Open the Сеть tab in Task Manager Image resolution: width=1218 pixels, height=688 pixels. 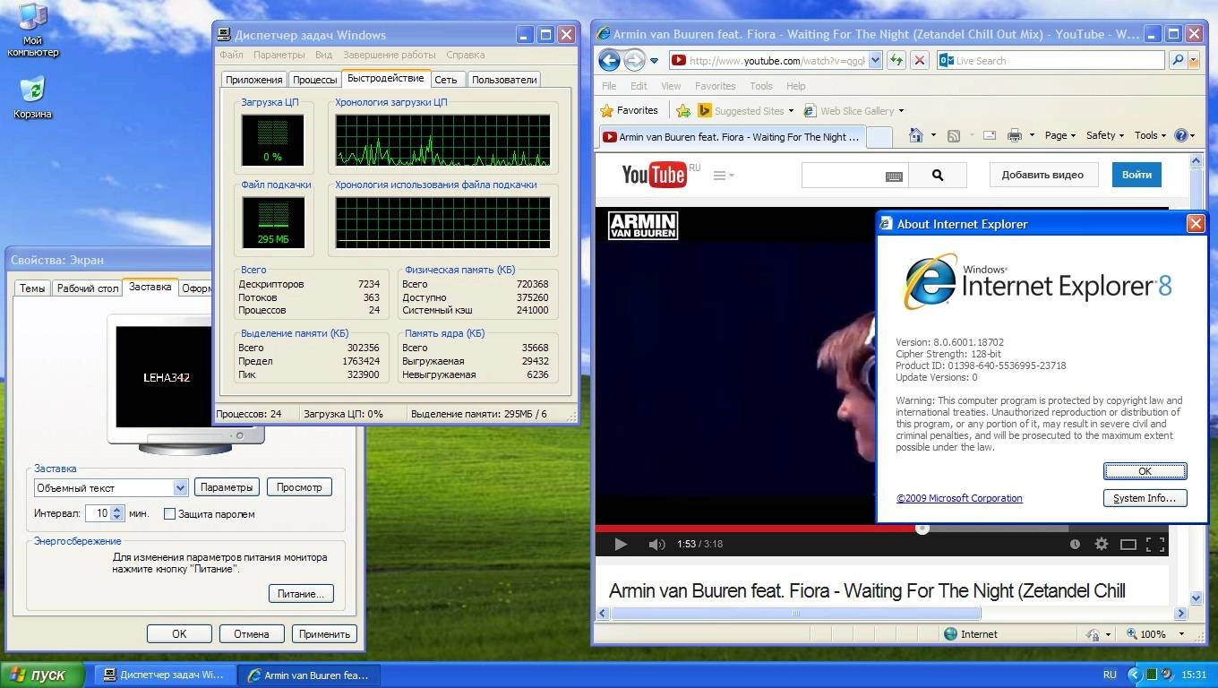446,80
